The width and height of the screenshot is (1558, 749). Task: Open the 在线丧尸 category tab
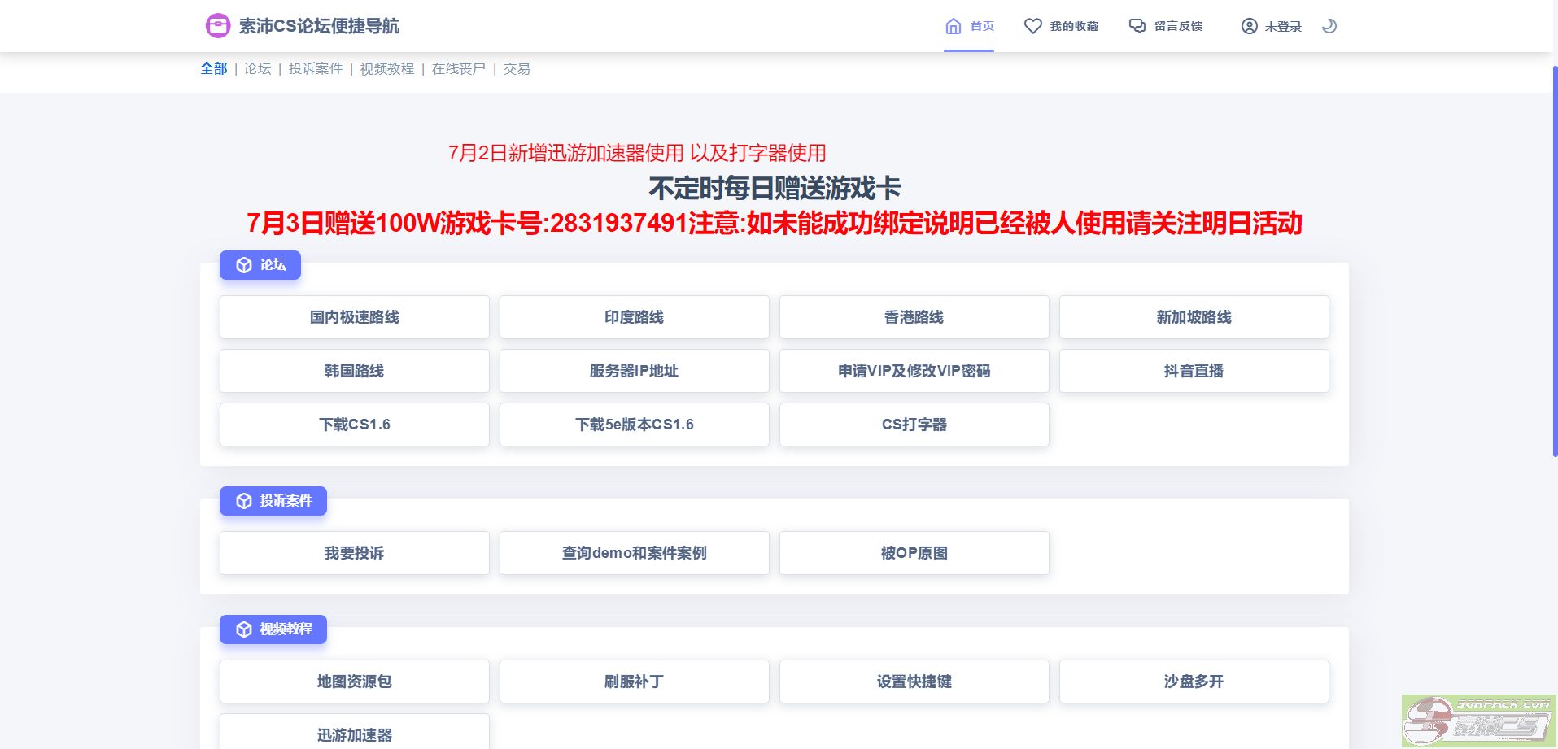pyautogui.click(x=458, y=69)
